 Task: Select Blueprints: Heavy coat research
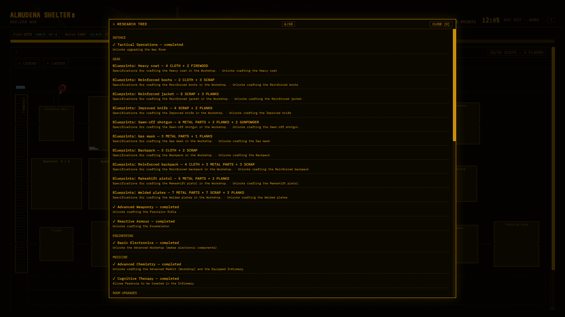click(x=281, y=68)
